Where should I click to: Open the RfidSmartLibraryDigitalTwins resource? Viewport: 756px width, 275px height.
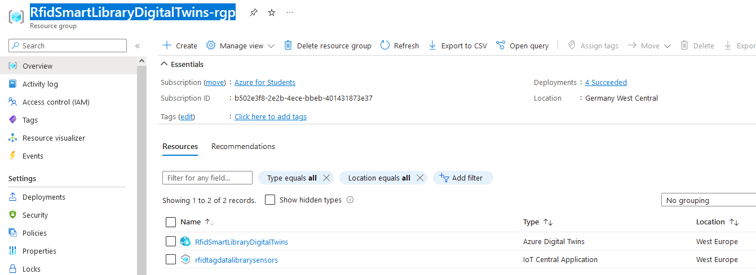tap(241, 242)
